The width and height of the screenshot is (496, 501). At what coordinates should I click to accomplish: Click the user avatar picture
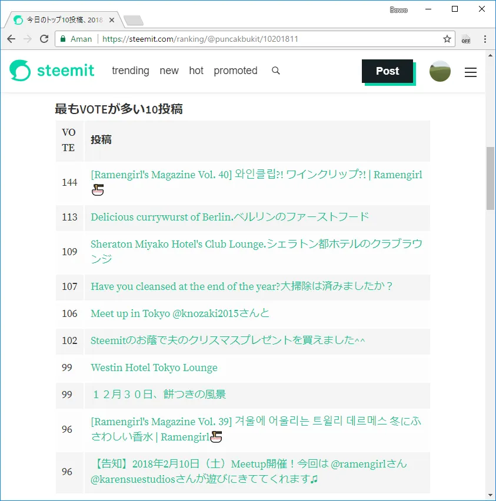[x=440, y=71]
